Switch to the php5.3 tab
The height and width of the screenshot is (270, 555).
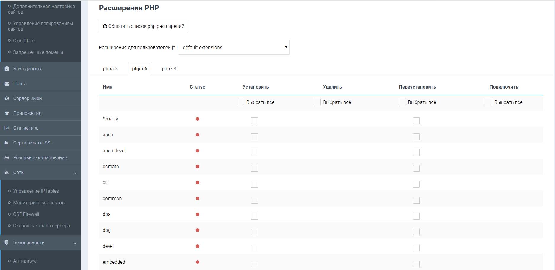pos(110,69)
